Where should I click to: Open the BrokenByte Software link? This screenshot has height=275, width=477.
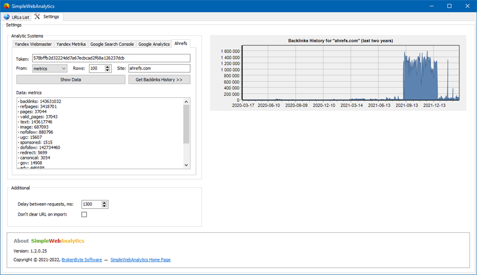click(x=81, y=260)
